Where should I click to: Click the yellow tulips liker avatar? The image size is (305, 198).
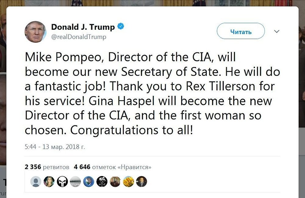pyautogui.click(x=128, y=182)
